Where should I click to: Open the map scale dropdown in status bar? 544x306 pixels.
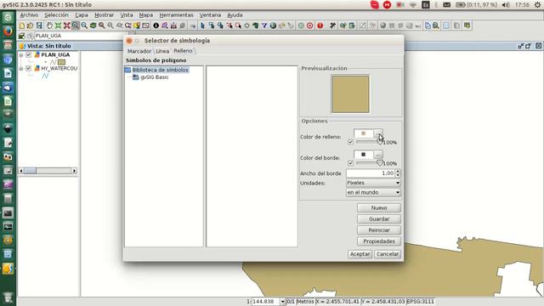tap(282, 302)
